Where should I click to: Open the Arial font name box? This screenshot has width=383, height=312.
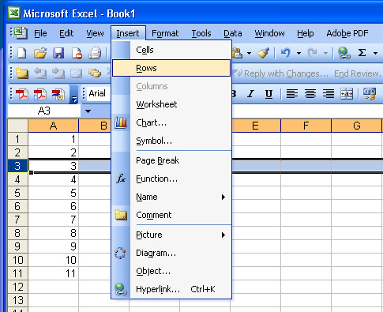click(99, 93)
